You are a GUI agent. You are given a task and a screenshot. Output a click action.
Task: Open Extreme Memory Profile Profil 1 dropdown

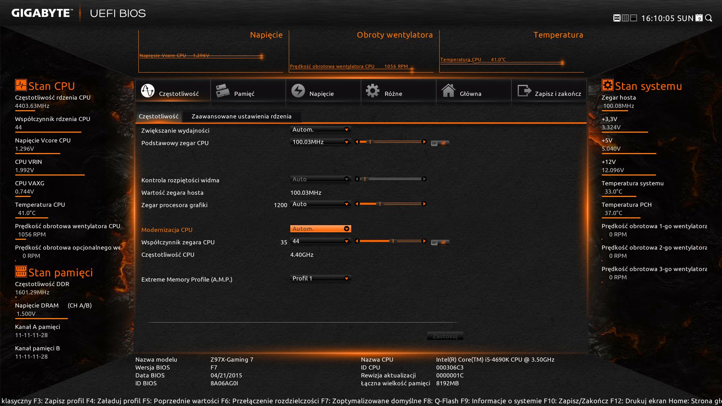tap(320, 279)
